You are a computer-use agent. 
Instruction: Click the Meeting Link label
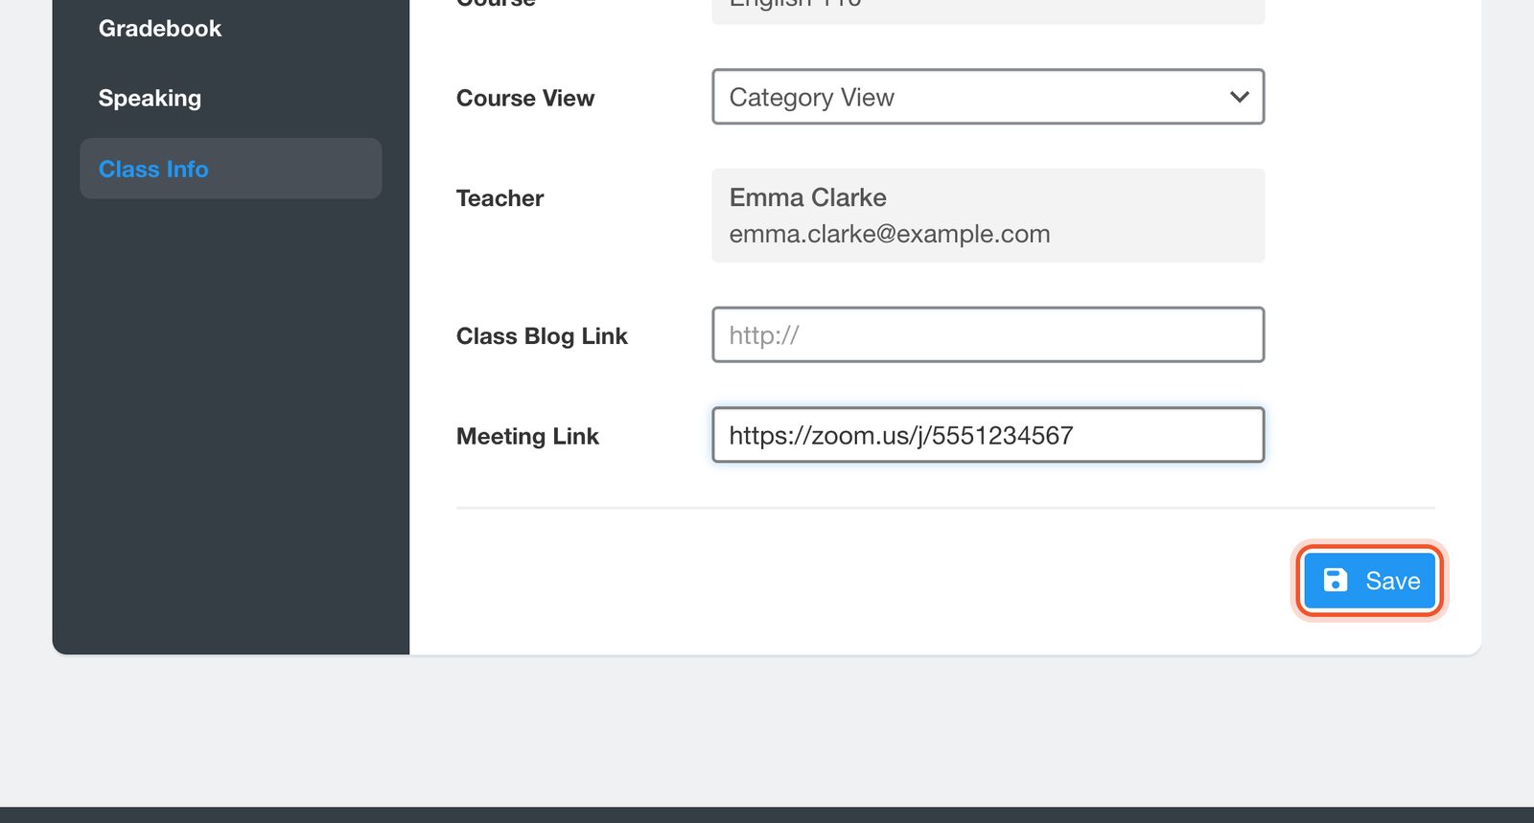tap(527, 436)
